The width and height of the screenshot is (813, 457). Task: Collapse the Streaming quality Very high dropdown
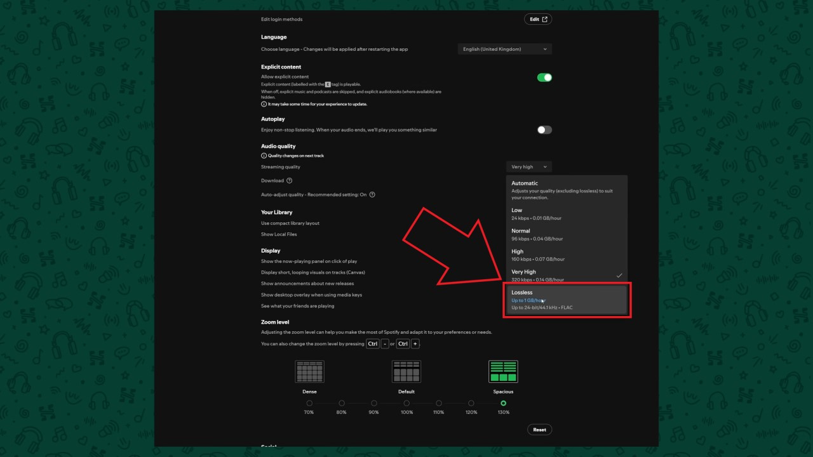pos(528,167)
